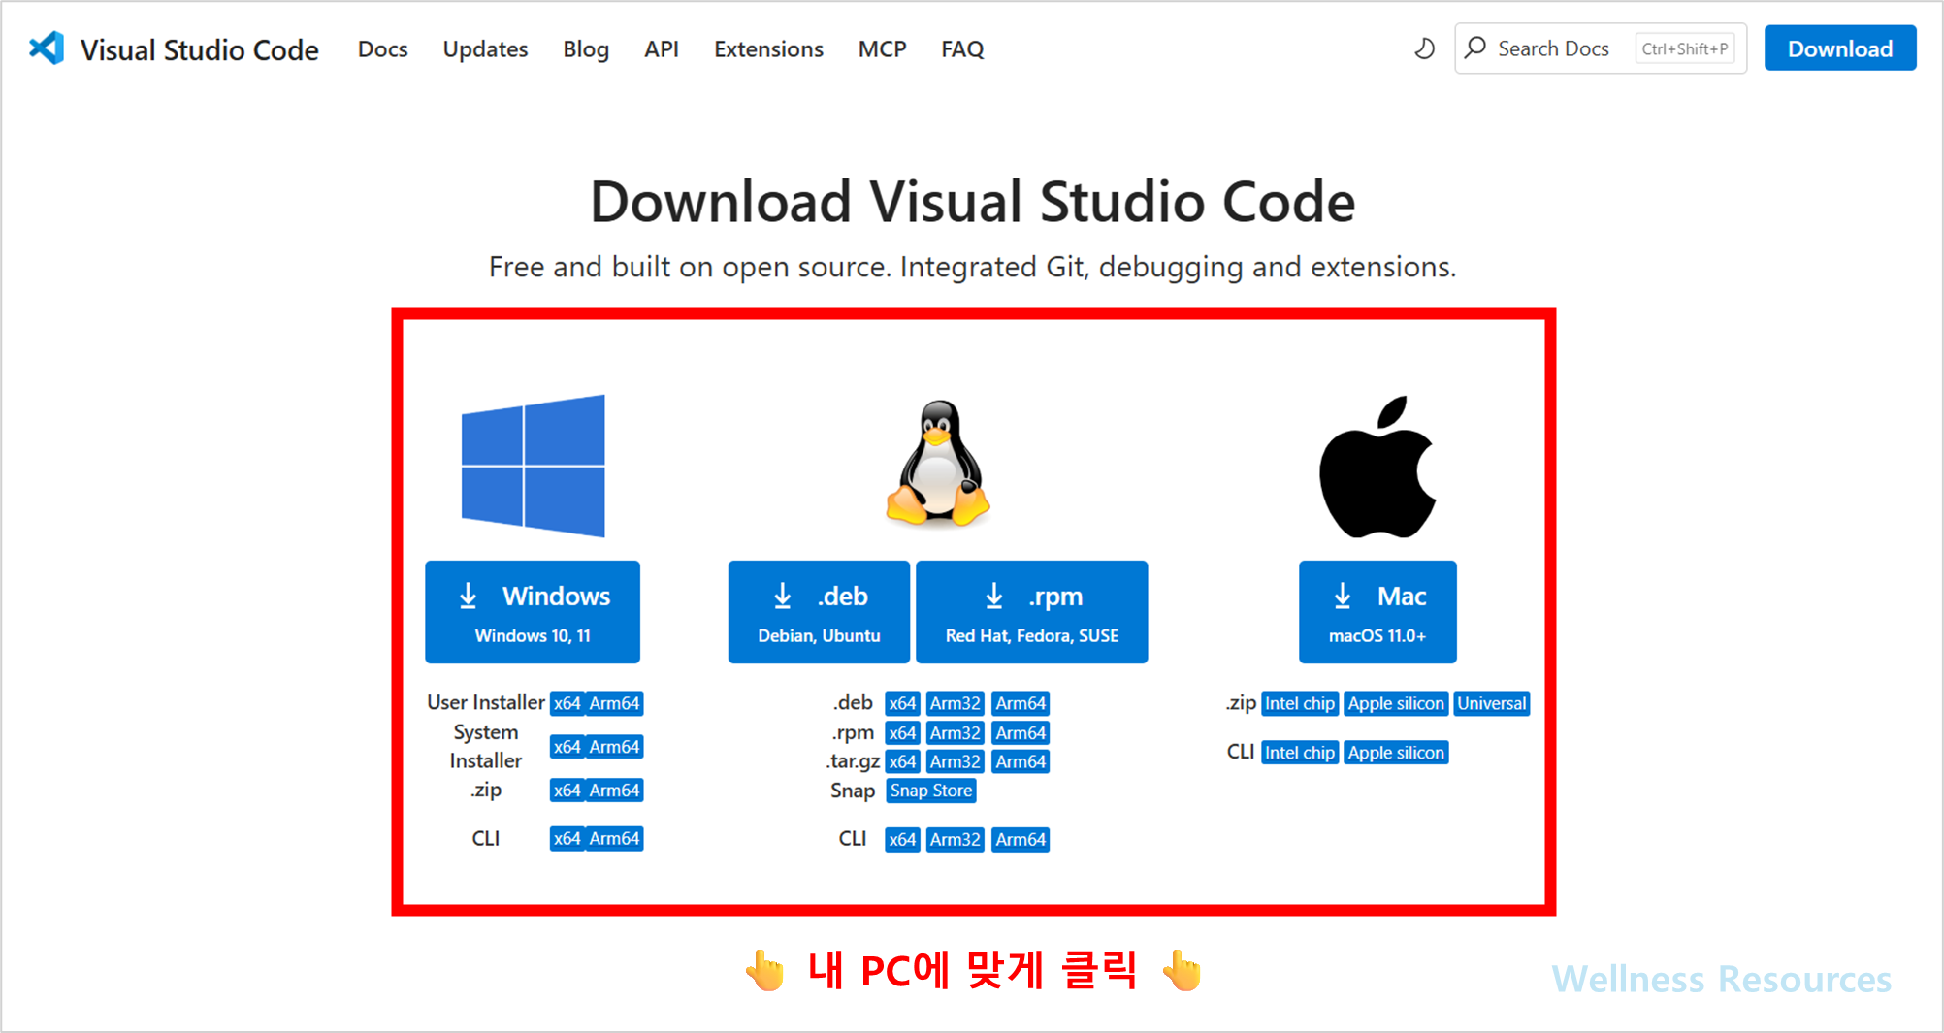Download the Mac macOS 11.0+ build
Screen dimensions: 1944x1033
click(x=1377, y=612)
